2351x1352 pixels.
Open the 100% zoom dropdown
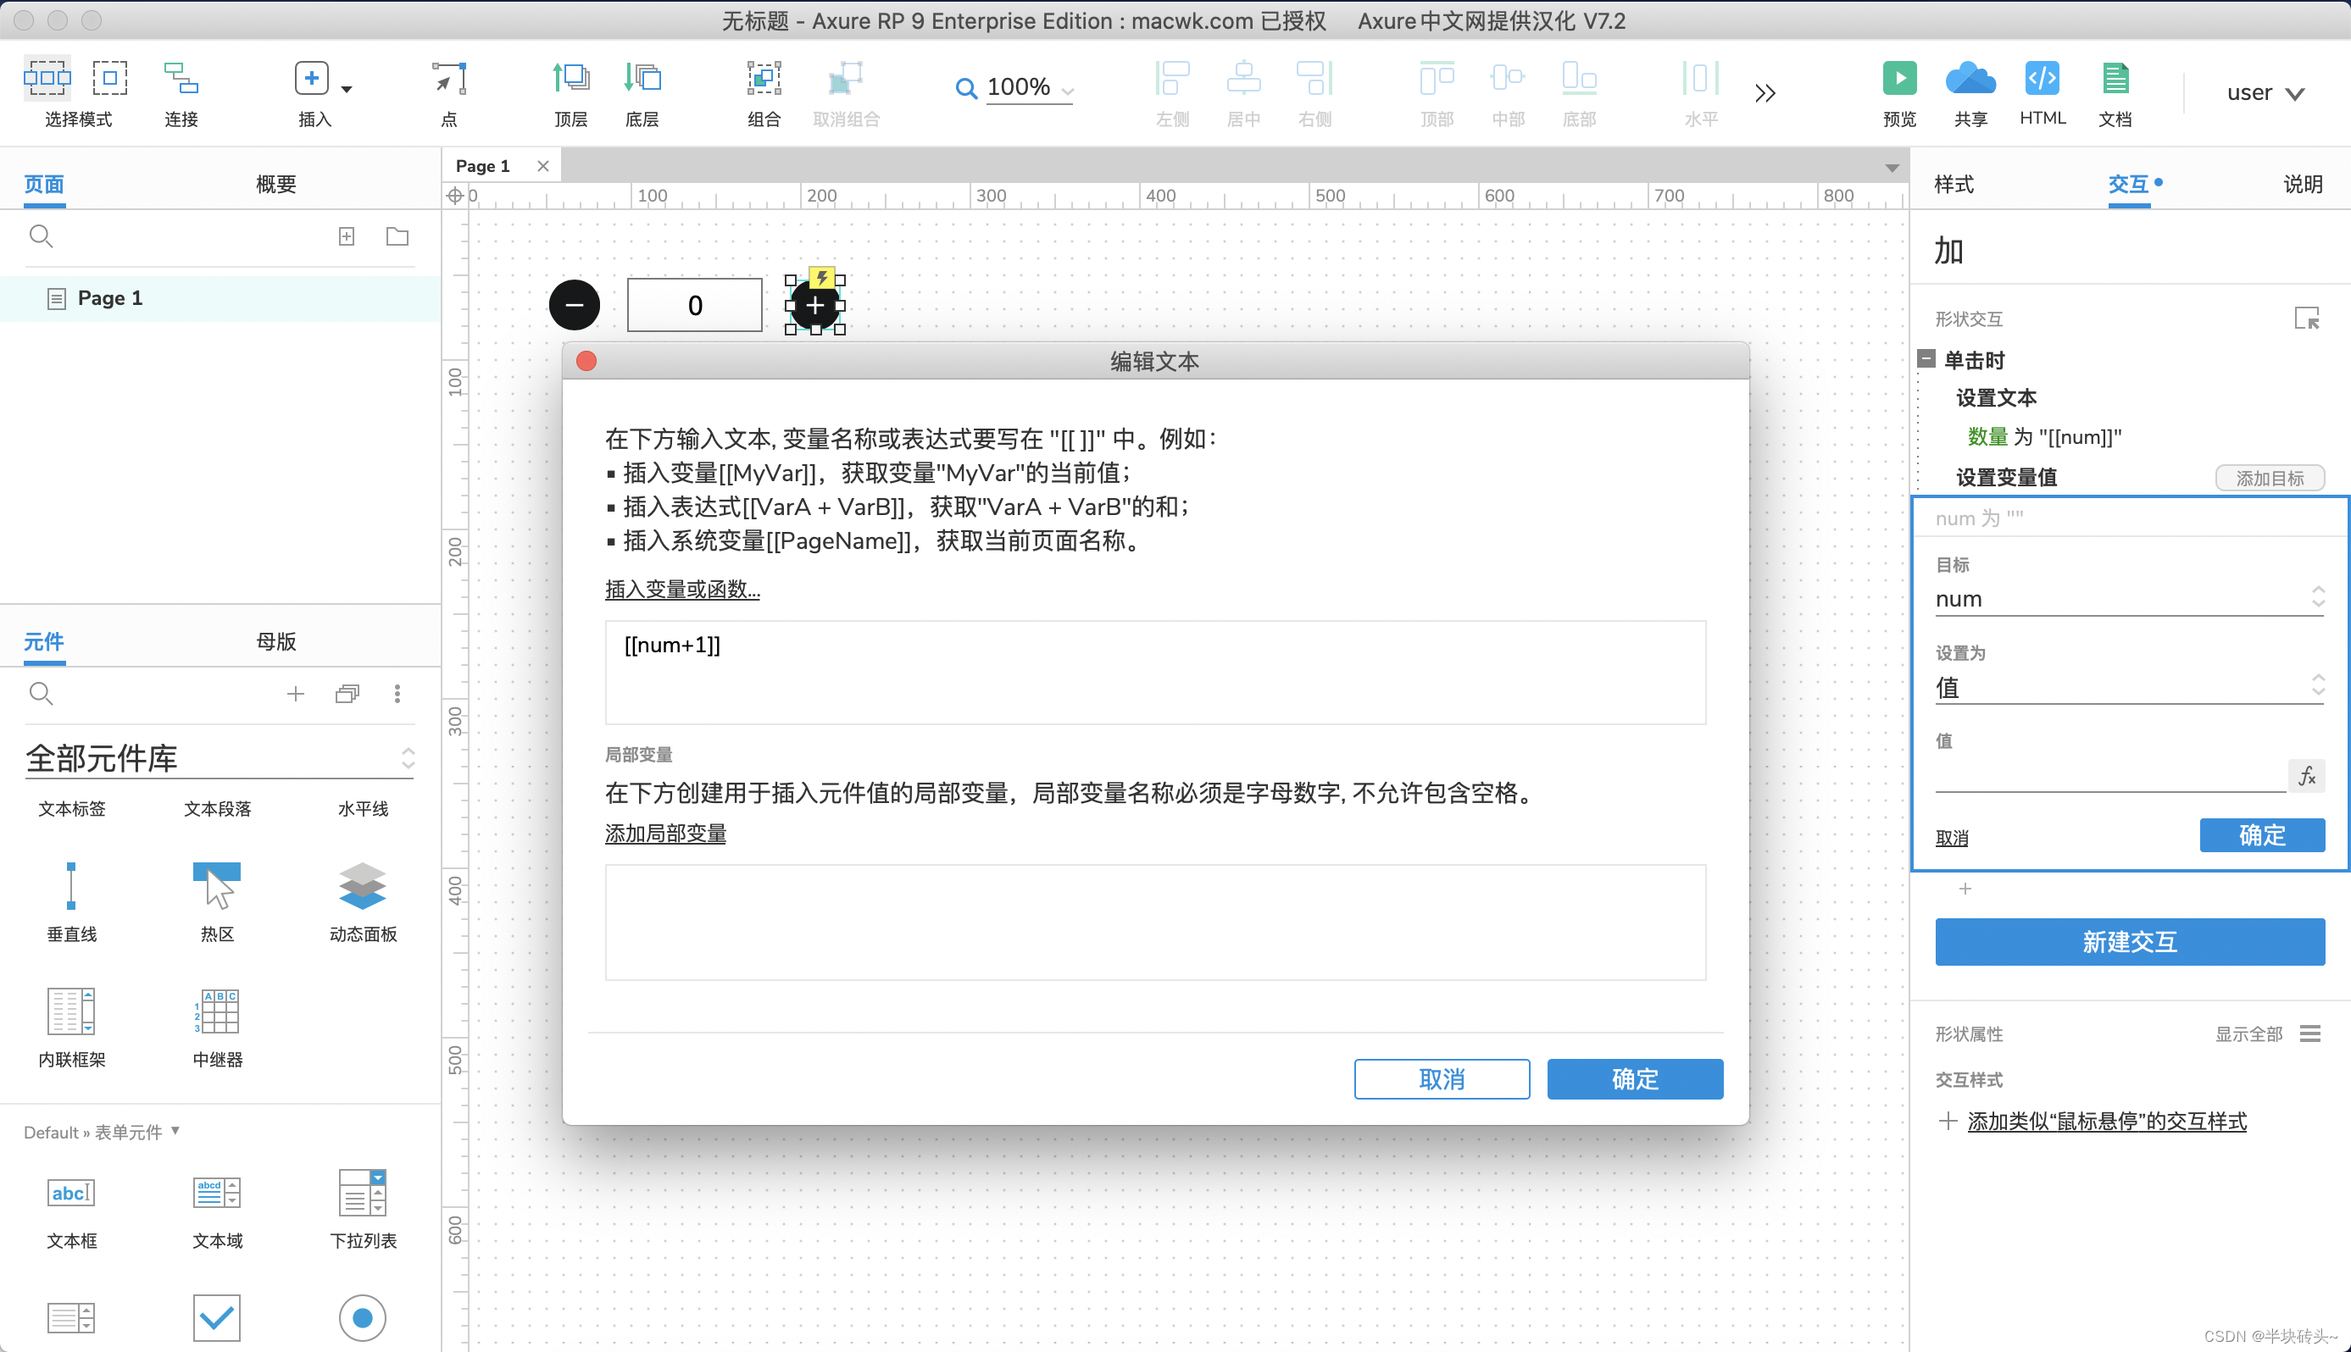(1028, 88)
